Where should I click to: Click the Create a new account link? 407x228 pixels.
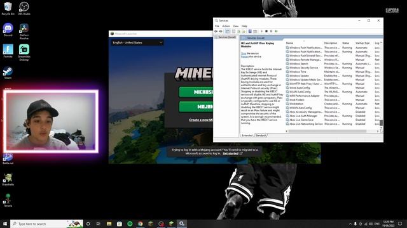pyautogui.click(x=201, y=120)
